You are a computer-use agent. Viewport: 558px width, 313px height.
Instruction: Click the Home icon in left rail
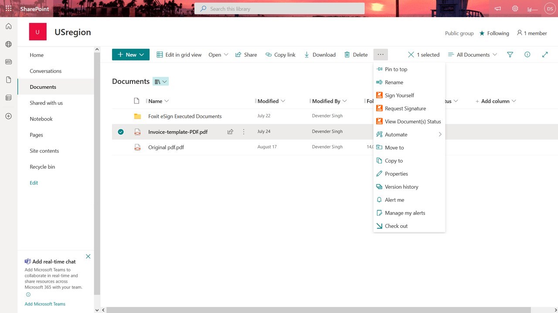point(8,26)
